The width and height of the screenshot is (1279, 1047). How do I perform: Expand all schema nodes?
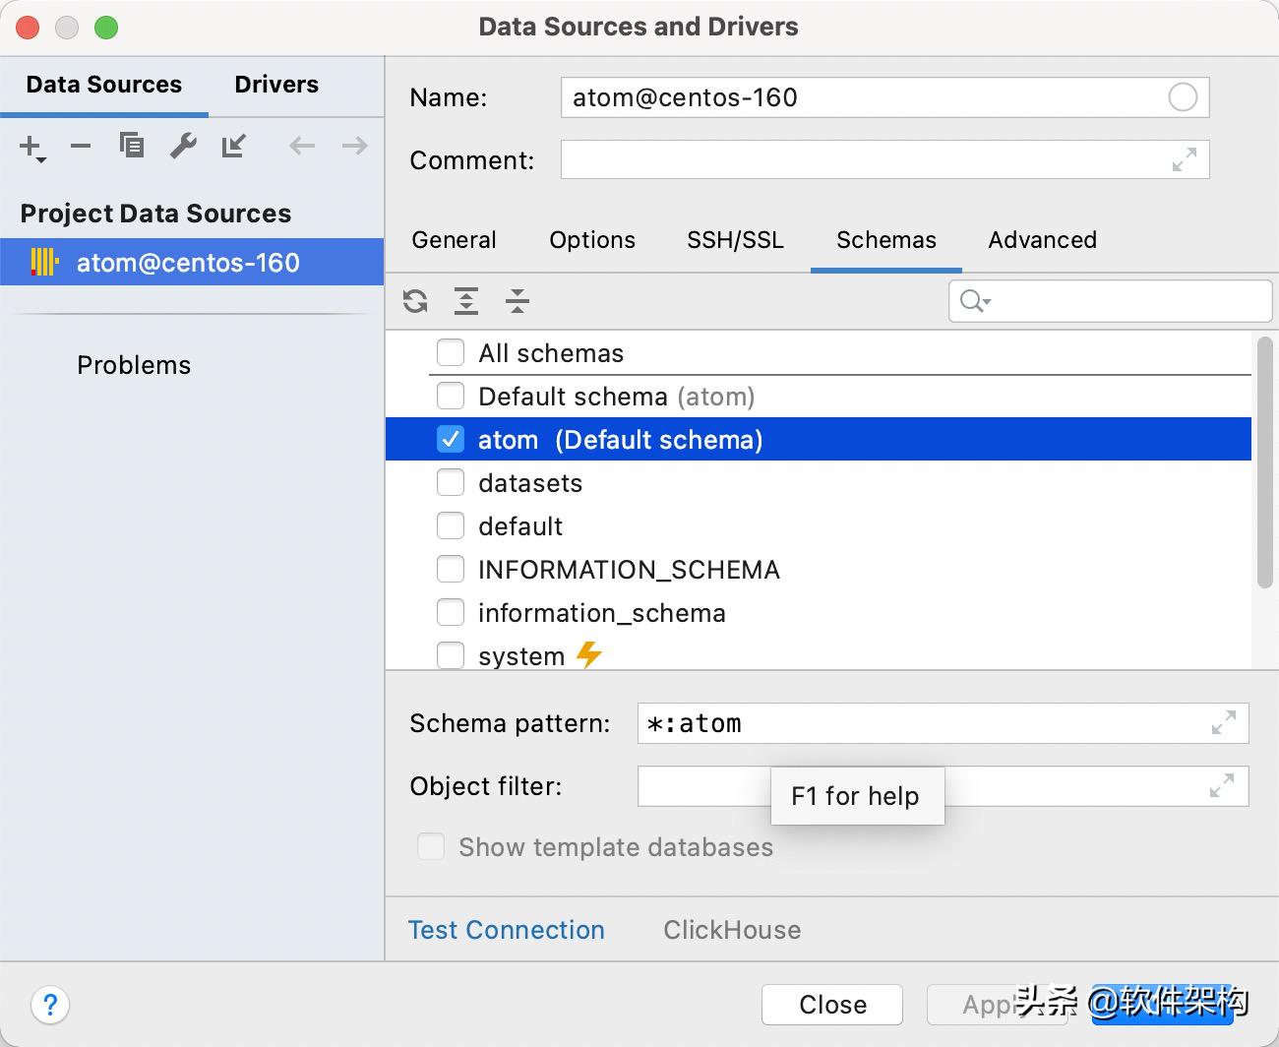465,301
